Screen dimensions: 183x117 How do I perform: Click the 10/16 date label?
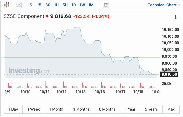(100, 92)
